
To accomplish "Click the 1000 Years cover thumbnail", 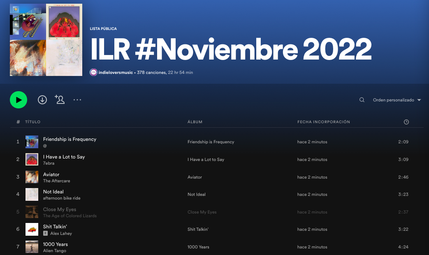I will click(32, 247).
